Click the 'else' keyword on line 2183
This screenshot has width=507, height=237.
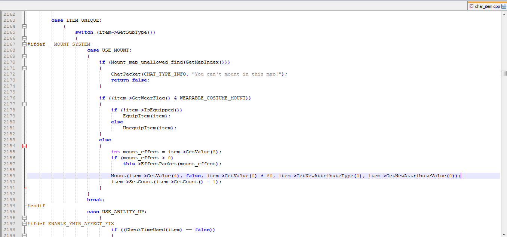tap(105, 140)
